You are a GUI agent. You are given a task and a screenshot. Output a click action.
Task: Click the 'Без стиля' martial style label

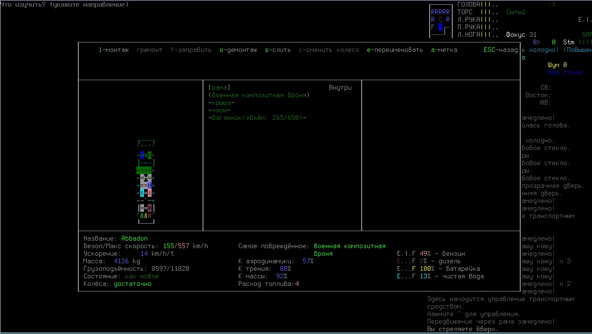click(x=565, y=73)
